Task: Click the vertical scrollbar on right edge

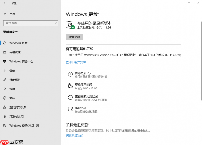Action: click(201, 61)
